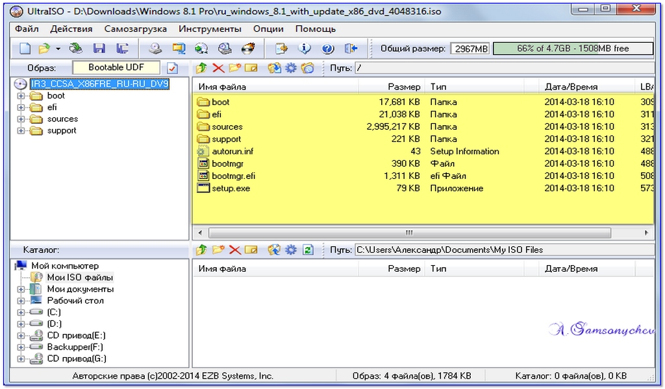Create a new image with the New toolbar icon

[x=25, y=49]
